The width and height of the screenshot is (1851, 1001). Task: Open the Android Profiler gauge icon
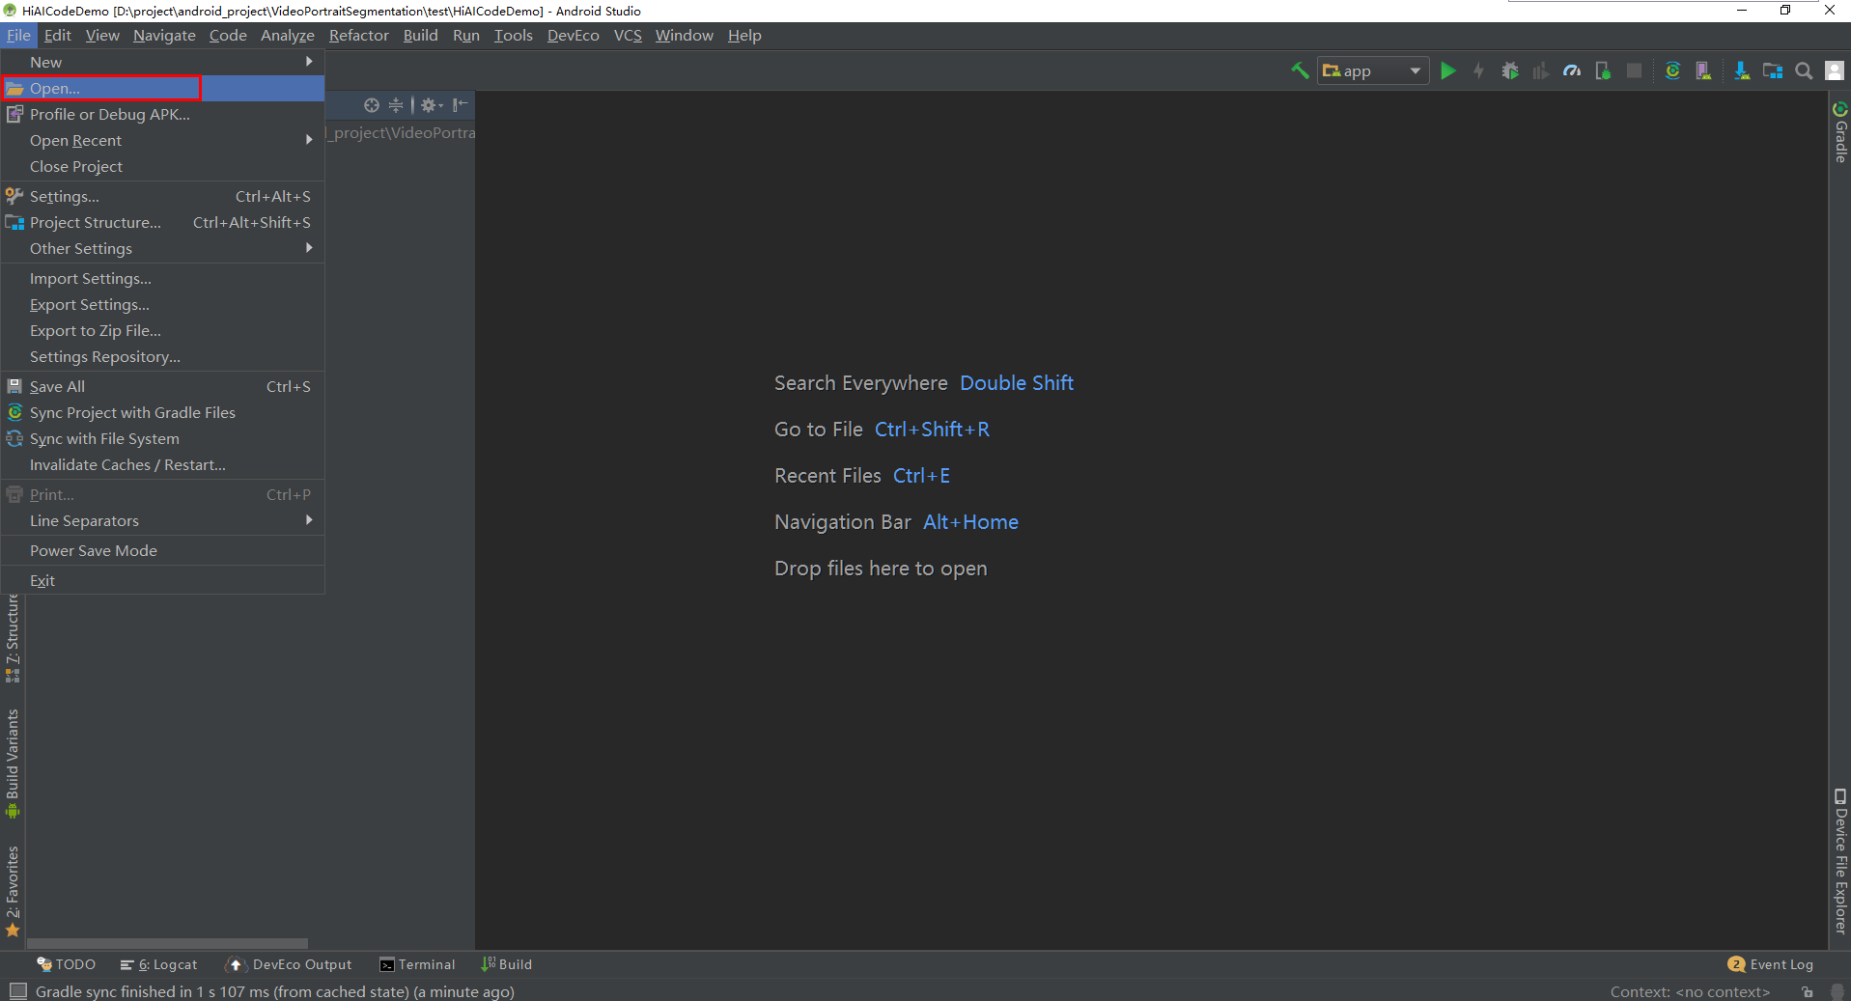pos(1572,70)
